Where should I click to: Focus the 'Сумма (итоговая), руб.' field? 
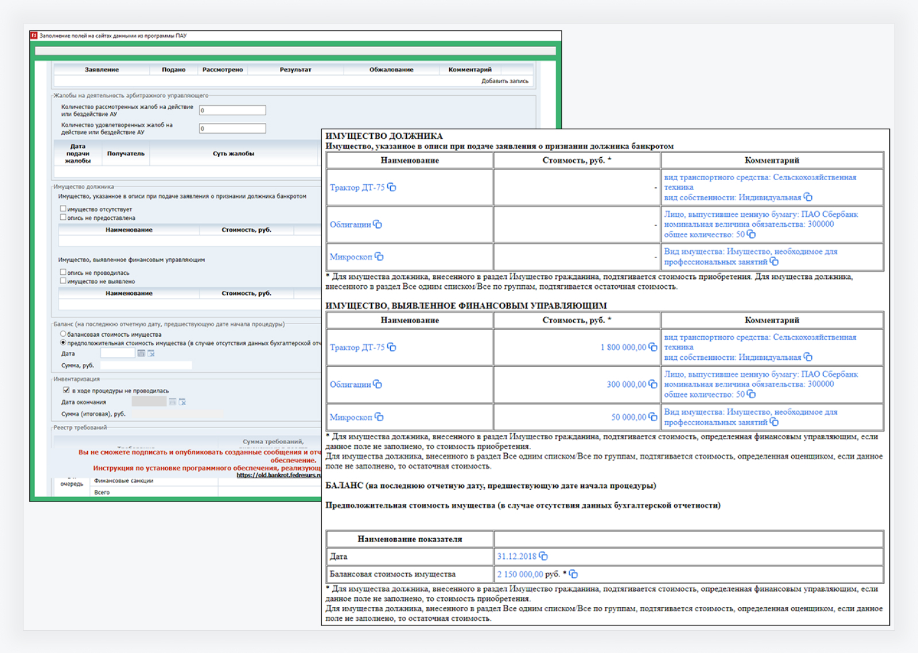tap(178, 414)
